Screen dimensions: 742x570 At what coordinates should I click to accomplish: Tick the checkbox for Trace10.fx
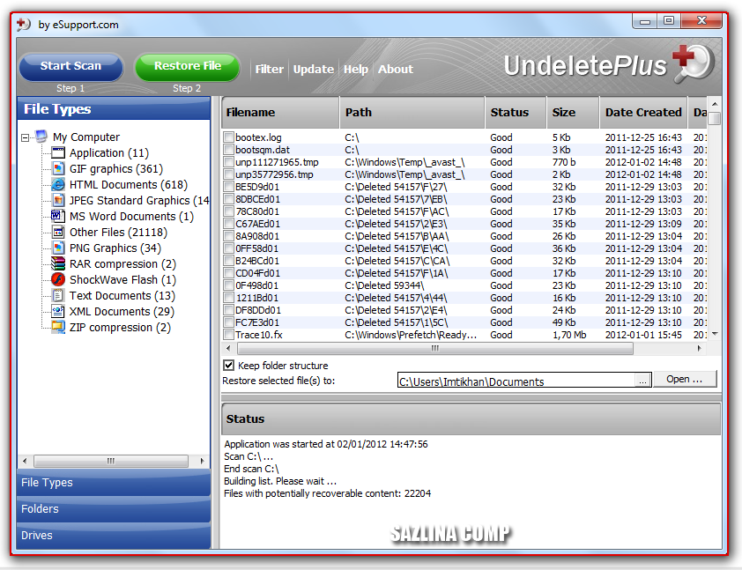(x=228, y=335)
